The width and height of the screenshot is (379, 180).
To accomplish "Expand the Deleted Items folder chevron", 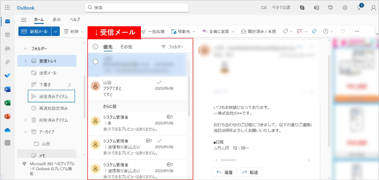I will [x=26, y=120].
